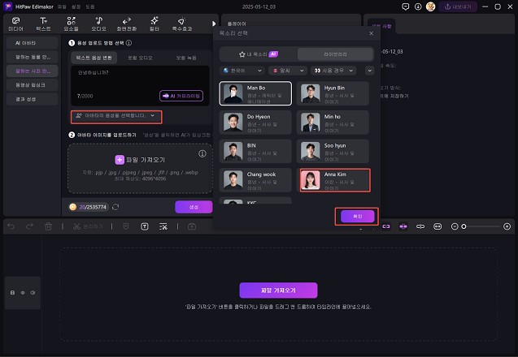Select the Hyun Bin voice card
This screenshot has width=518, height=357.
[x=333, y=93]
